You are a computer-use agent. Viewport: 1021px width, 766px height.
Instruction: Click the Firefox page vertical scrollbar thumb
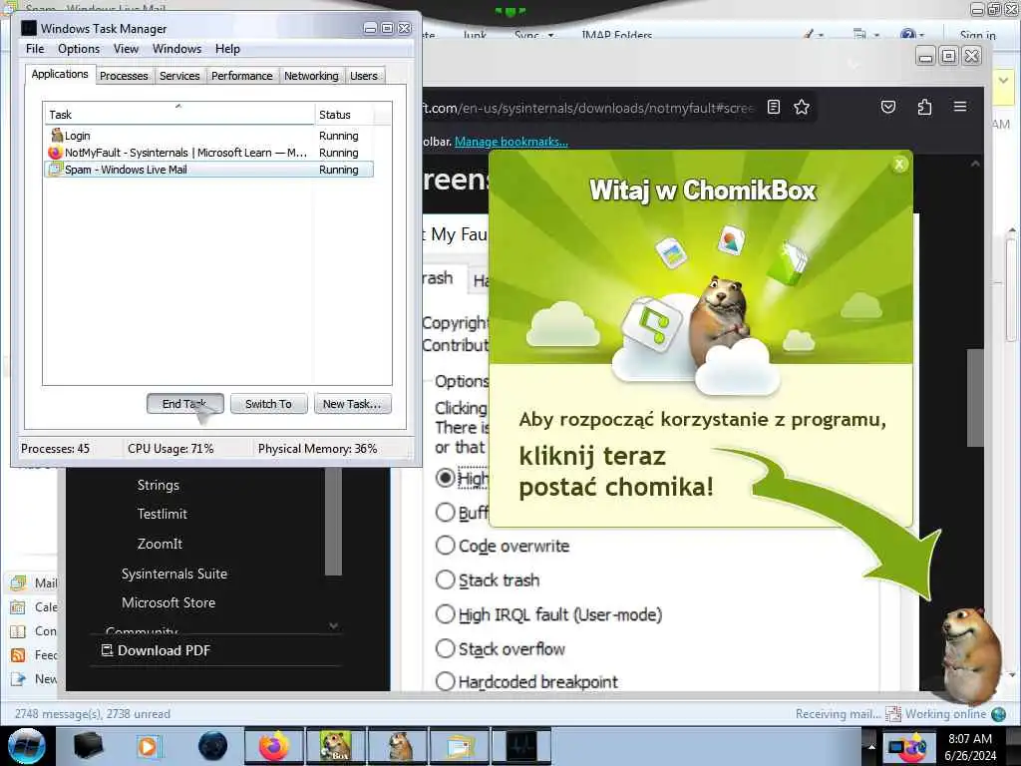(975, 397)
